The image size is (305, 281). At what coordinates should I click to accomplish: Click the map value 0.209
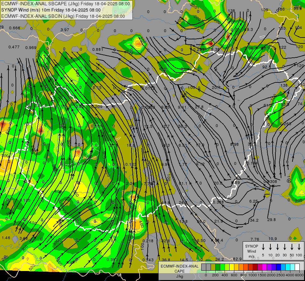[x=97, y=107]
